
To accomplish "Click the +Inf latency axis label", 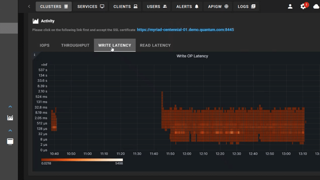I will click(44, 65).
